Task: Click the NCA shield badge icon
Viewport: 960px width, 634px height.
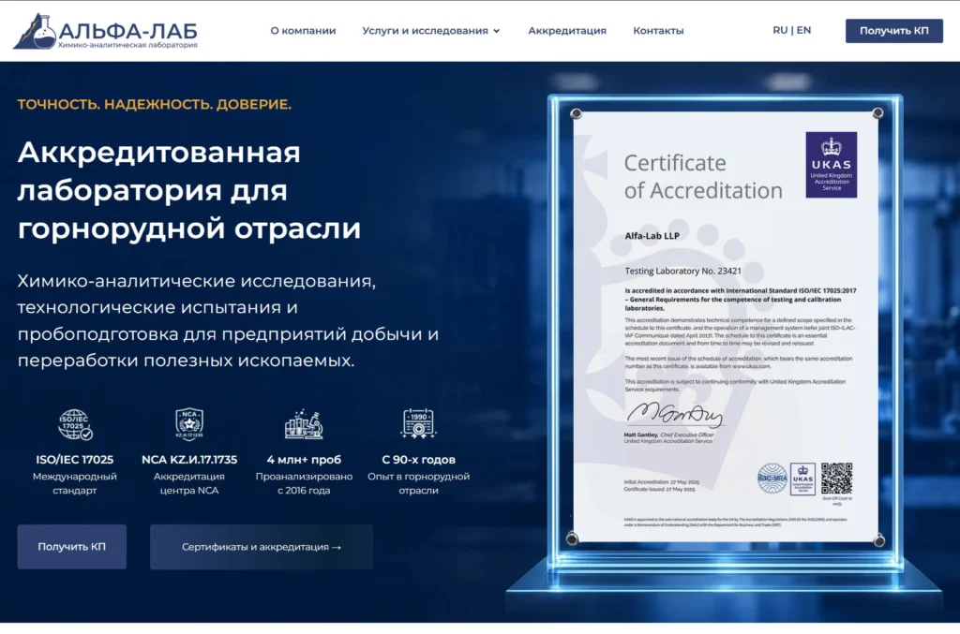Action: point(189,424)
